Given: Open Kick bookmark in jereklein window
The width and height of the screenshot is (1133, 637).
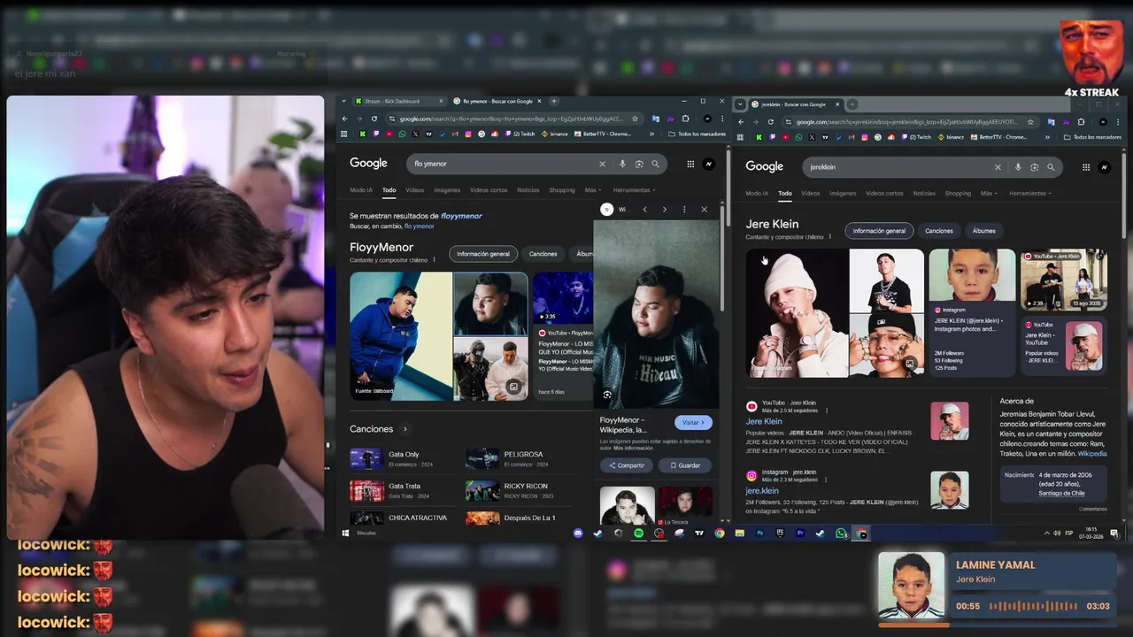Looking at the screenshot, I should click(759, 137).
